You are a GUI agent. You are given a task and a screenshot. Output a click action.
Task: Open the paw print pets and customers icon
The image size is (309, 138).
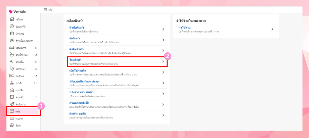coord(12,41)
